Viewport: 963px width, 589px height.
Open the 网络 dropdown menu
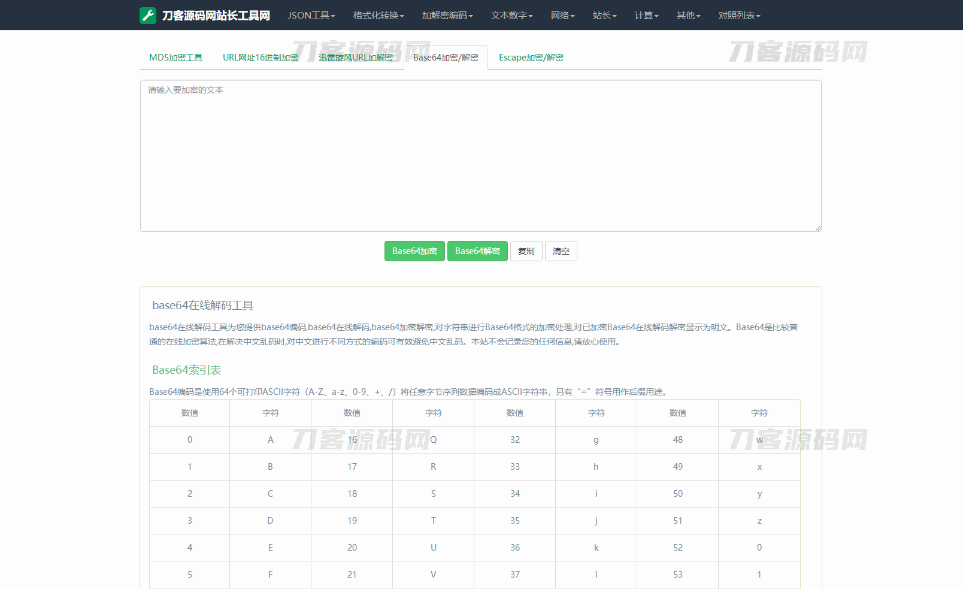coord(562,16)
